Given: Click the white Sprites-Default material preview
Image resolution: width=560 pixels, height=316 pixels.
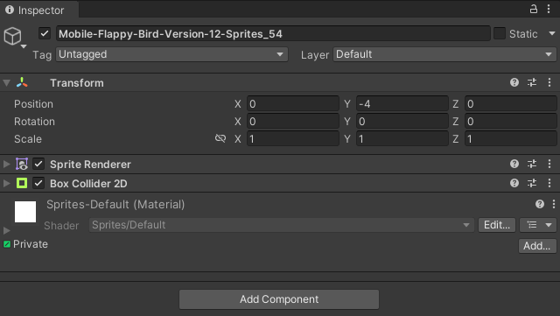Looking at the screenshot, I should (x=25, y=212).
